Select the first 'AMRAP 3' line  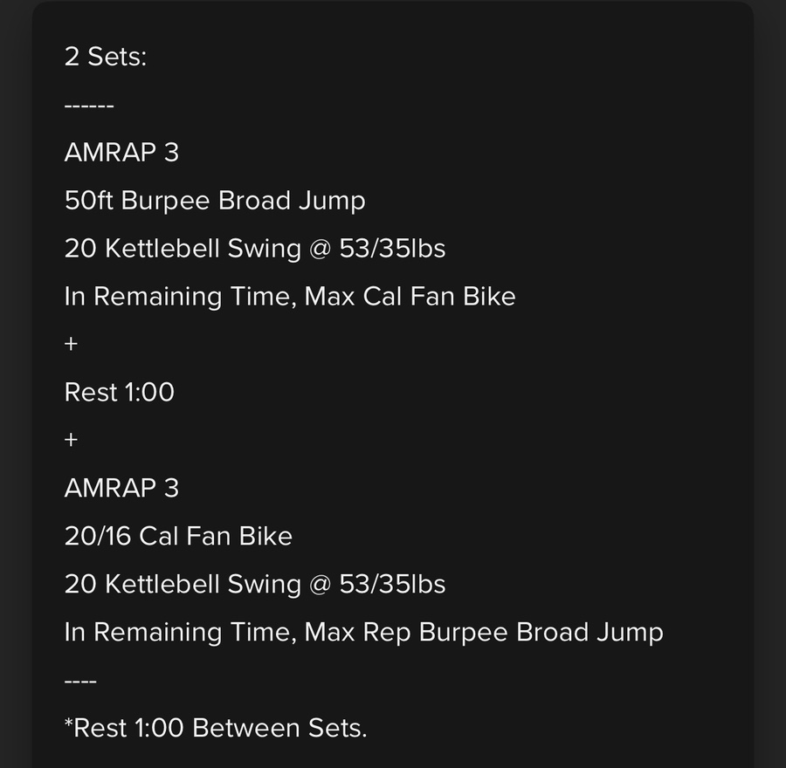tap(121, 153)
